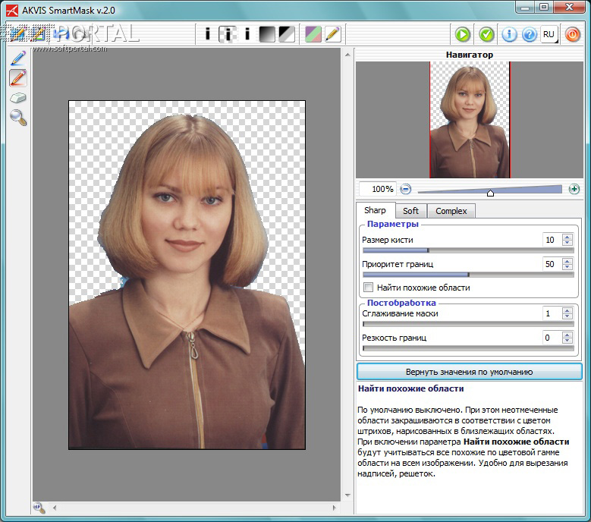591x522 pixels.
Task: Click the 'Размер кисти' slider track
Action: coord(467,250)
